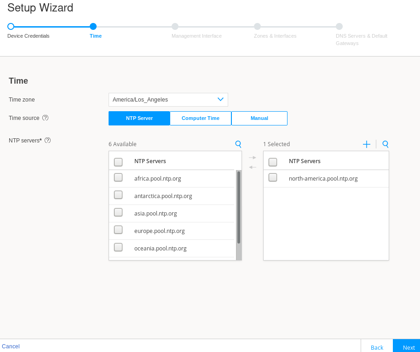
Task: Select all chosen NTP Servers via header checkbox
Action: click(x=273, y=161)
